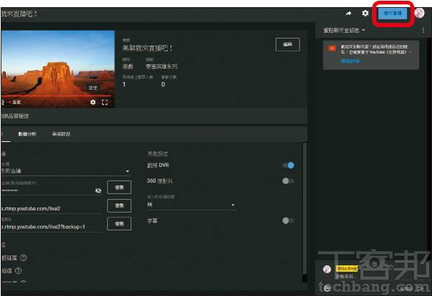Open video preview settings gear

pyautogui.click(x=92, y=102)
